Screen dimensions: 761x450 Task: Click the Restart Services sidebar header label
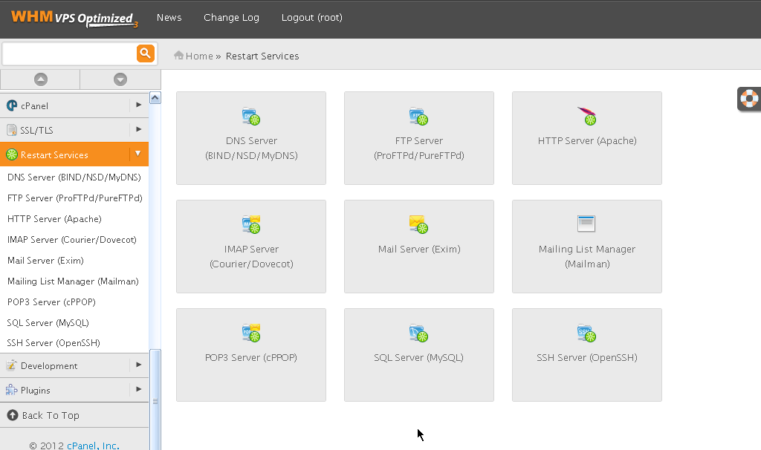(x=54, y=155)
